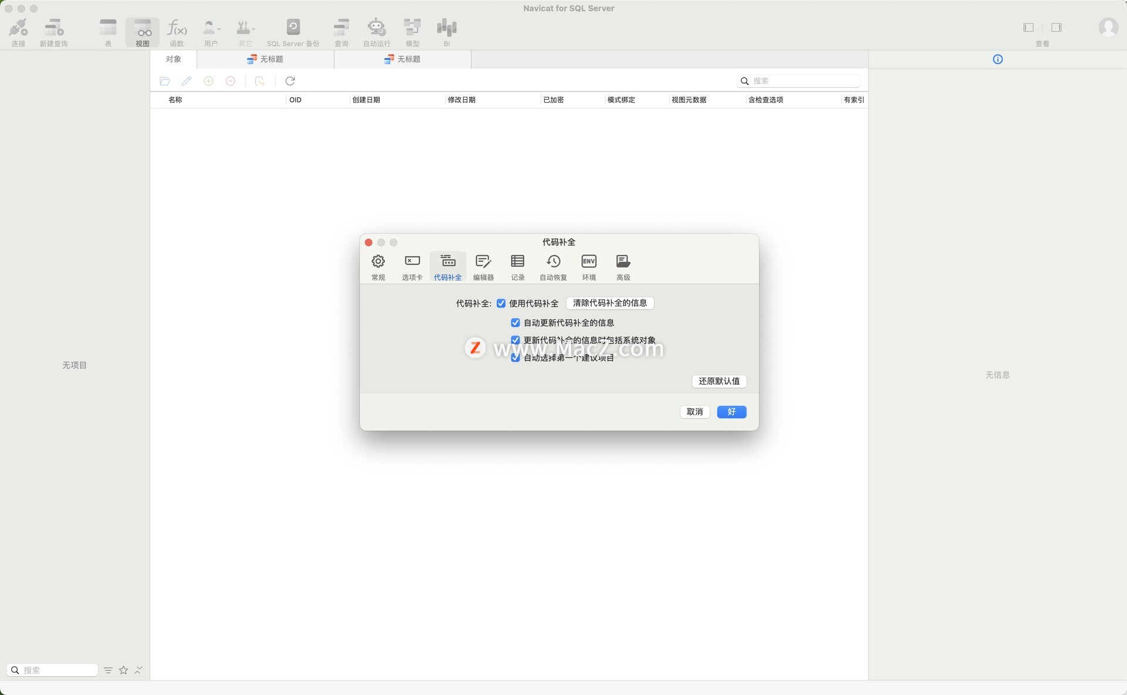Image resolution: width=1127 pixels, height=695 pixels.
Task: Click the Design View pencil icon
Action: (x=187, y=81)
